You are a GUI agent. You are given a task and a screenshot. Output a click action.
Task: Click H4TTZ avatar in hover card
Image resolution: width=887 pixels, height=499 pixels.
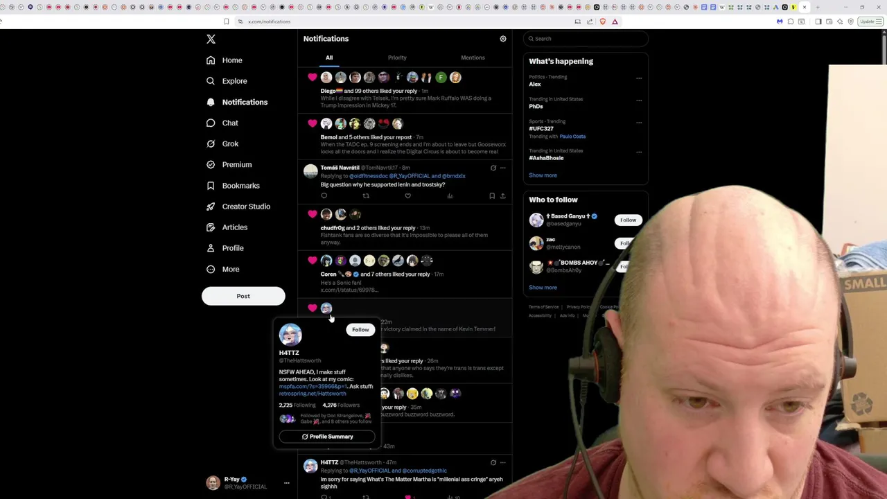[x=290, y=335]
